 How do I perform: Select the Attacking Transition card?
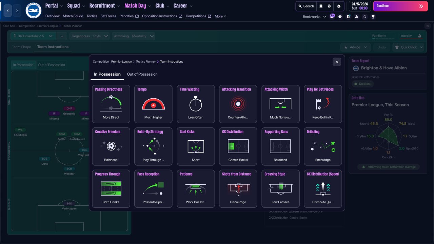238,104
